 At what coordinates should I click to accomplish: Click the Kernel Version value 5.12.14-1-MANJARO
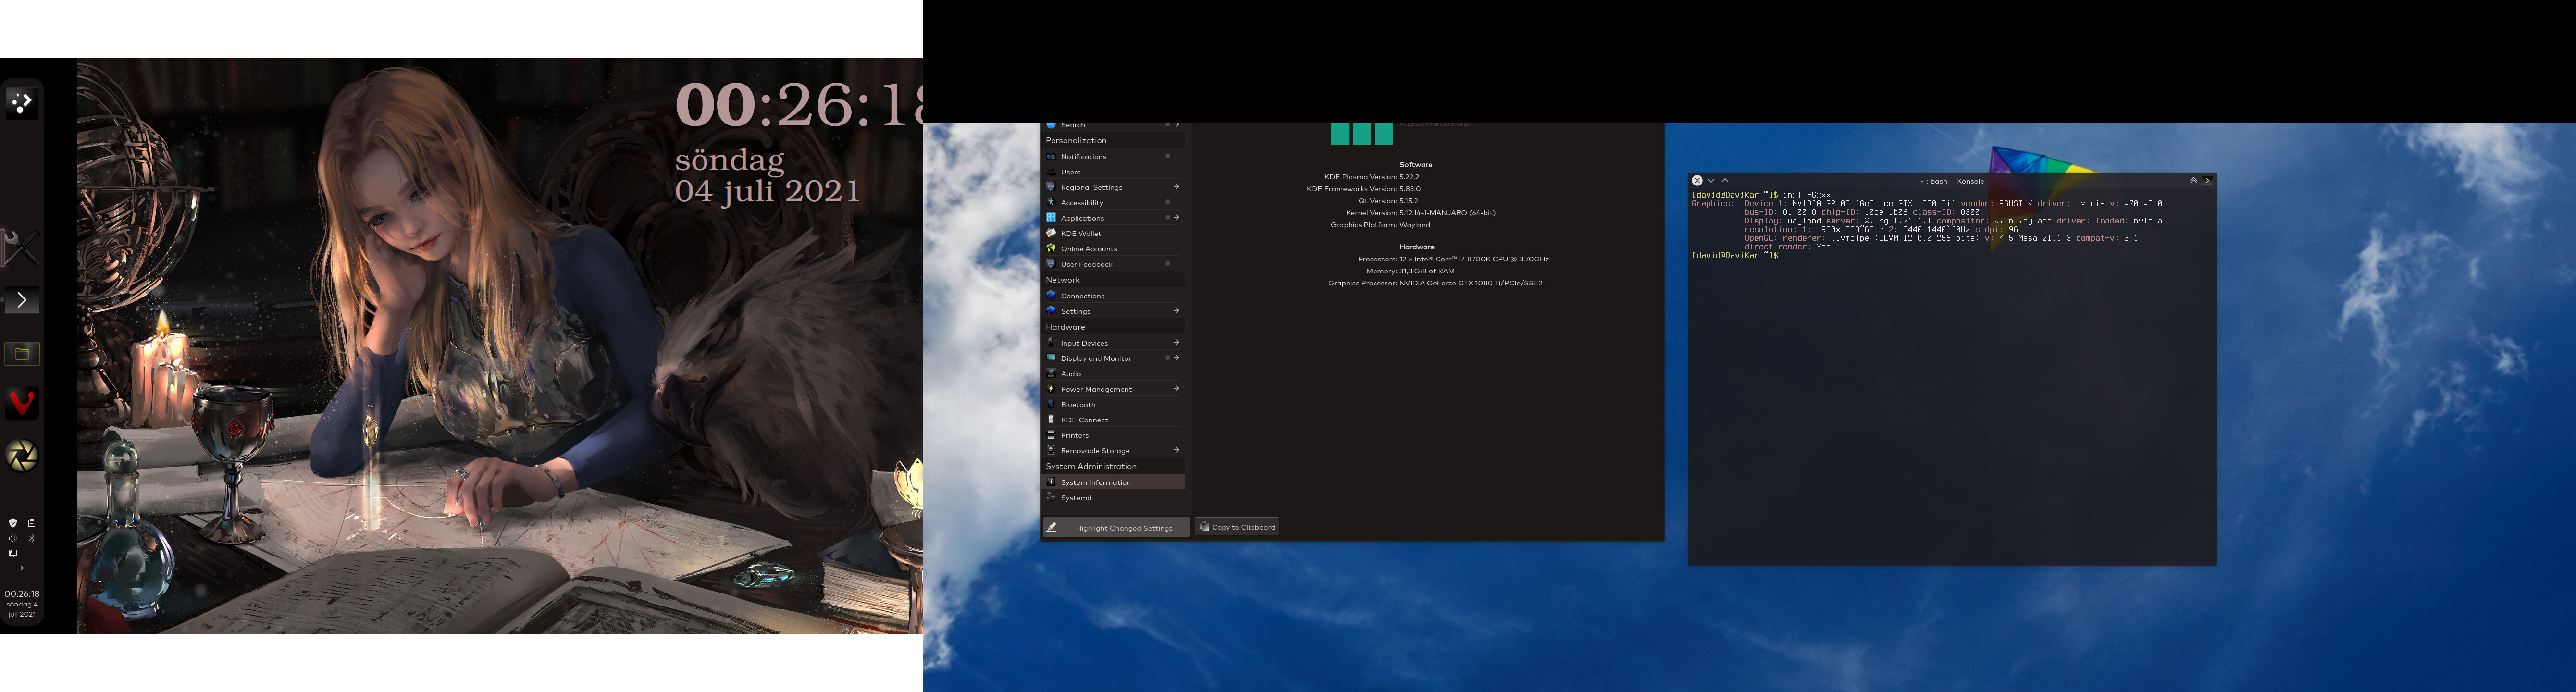point(1447,213)
